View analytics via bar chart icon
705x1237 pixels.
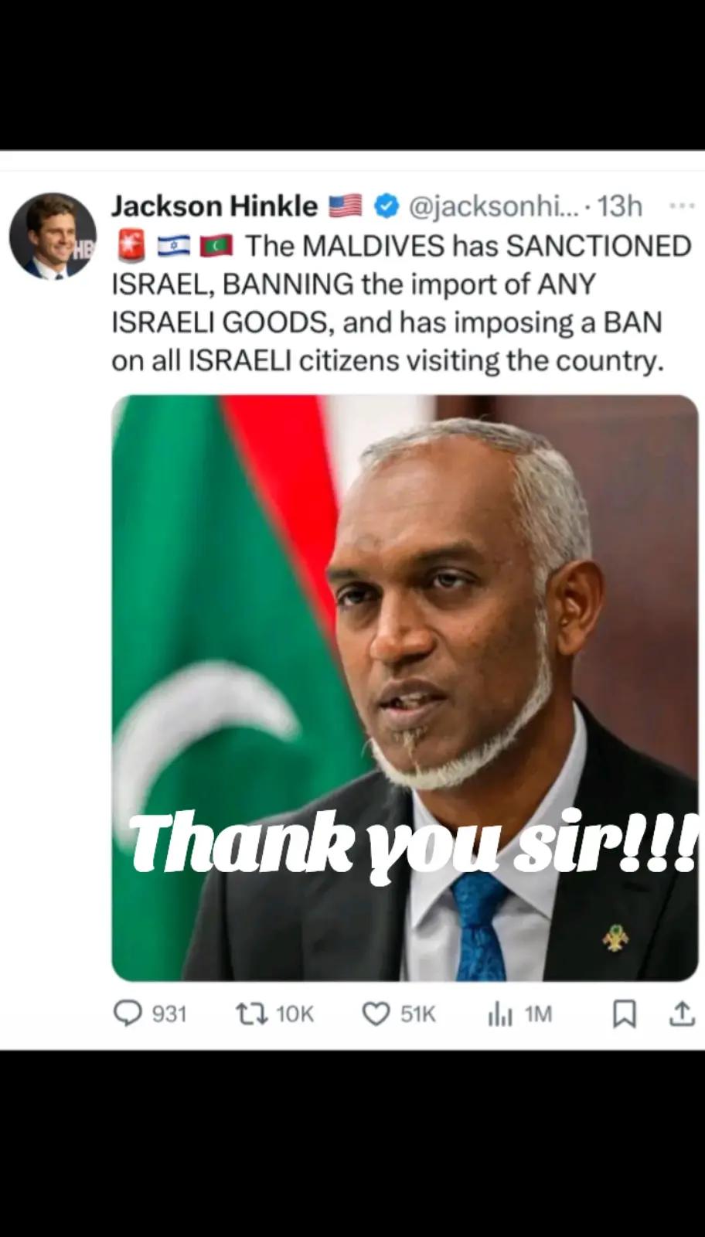tap(500, 1014)
